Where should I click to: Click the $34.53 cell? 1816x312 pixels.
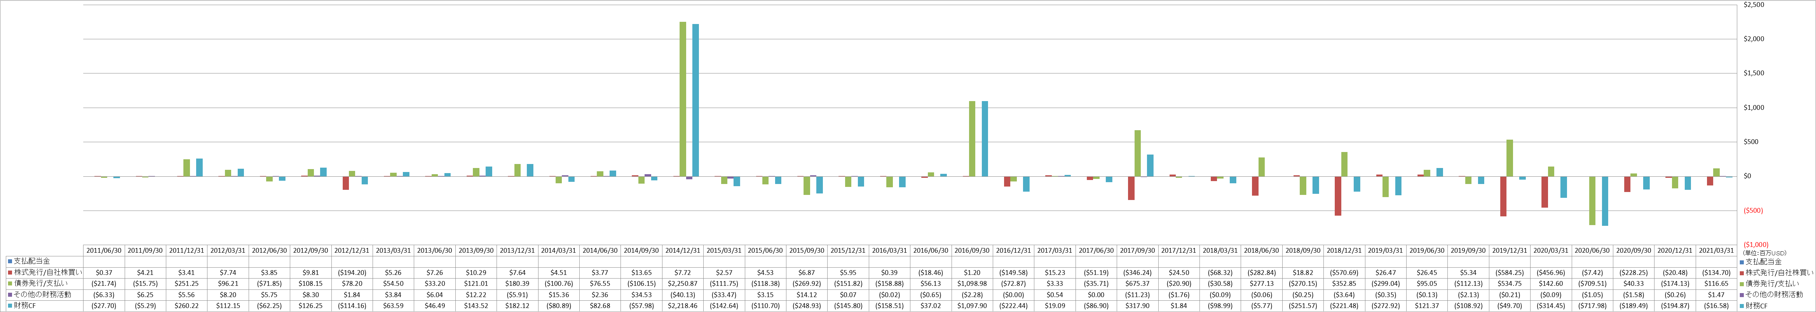[642, 295]
